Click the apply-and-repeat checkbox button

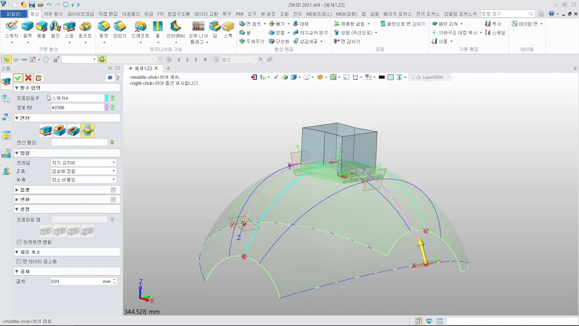coord(38,78)
